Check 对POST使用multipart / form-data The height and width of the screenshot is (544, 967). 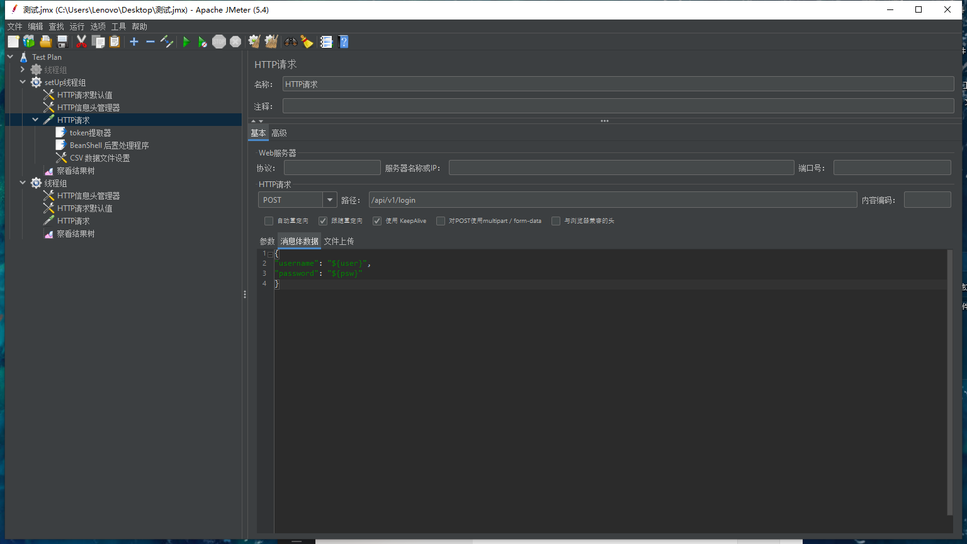click(441, 221)
